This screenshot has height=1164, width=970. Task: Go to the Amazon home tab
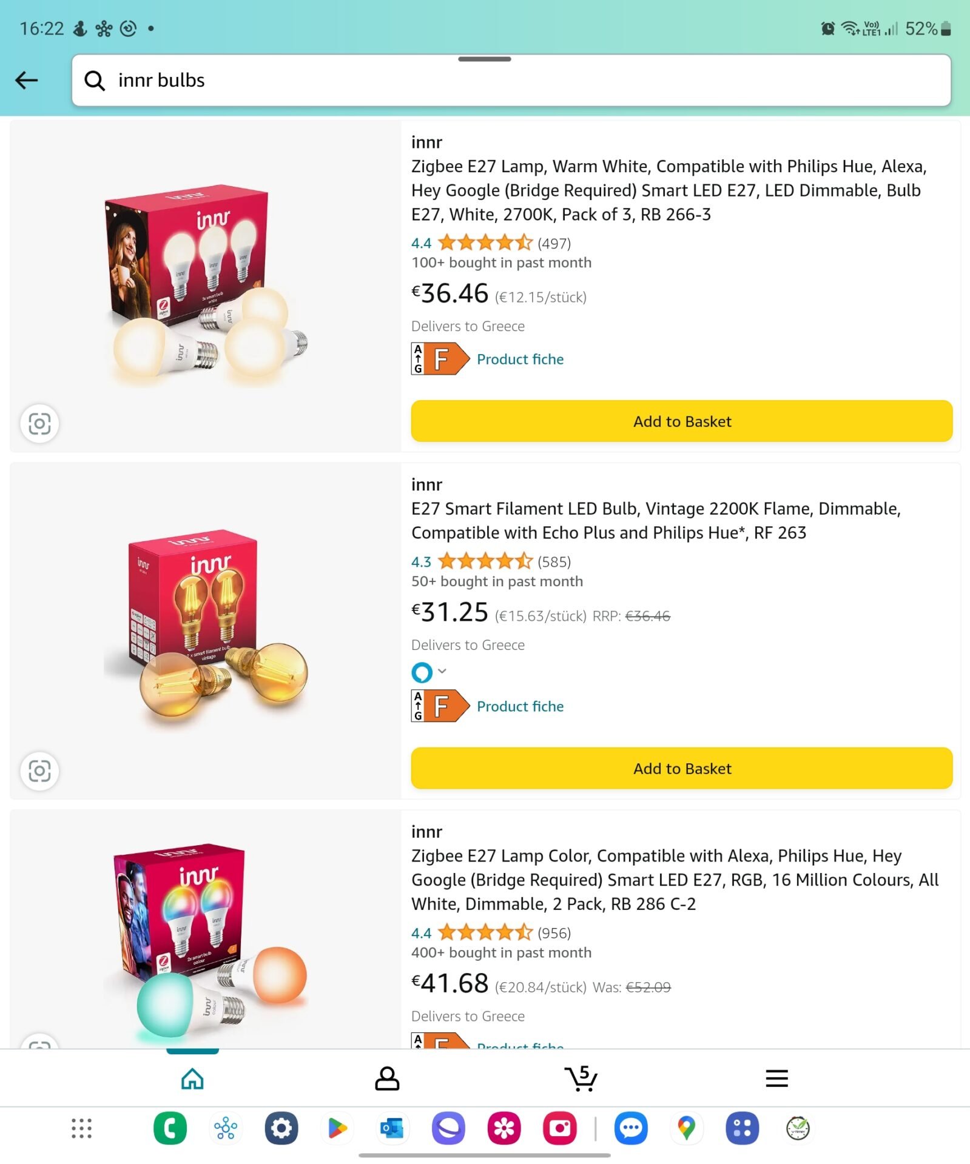tap(192, 1079)
